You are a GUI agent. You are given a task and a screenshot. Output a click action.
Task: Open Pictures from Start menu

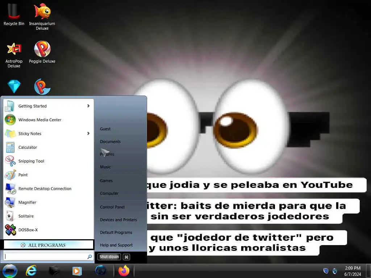[x=107, y=154]
